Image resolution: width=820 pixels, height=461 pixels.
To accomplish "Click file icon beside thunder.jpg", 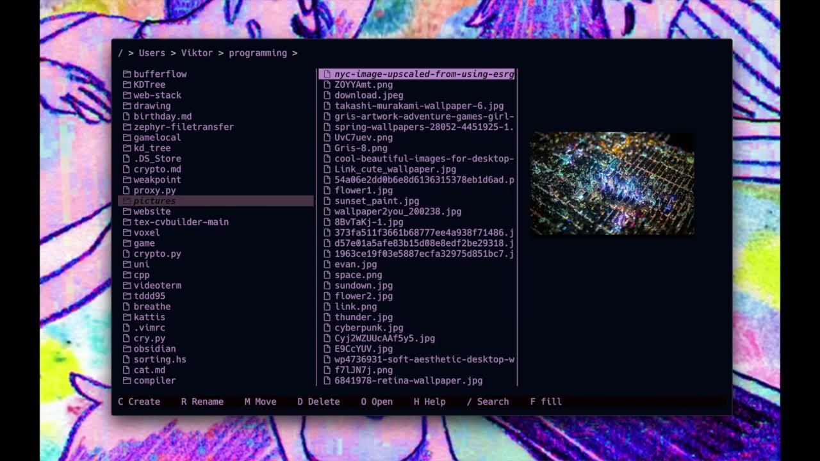I will [327, 317].
